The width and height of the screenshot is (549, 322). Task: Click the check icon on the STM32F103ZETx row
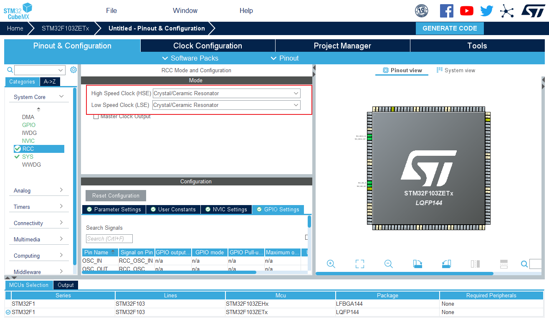coord(8,312)
